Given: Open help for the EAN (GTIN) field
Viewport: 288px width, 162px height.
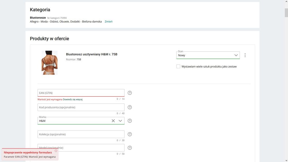Looking at the screenshot, I should coord(130,93).
